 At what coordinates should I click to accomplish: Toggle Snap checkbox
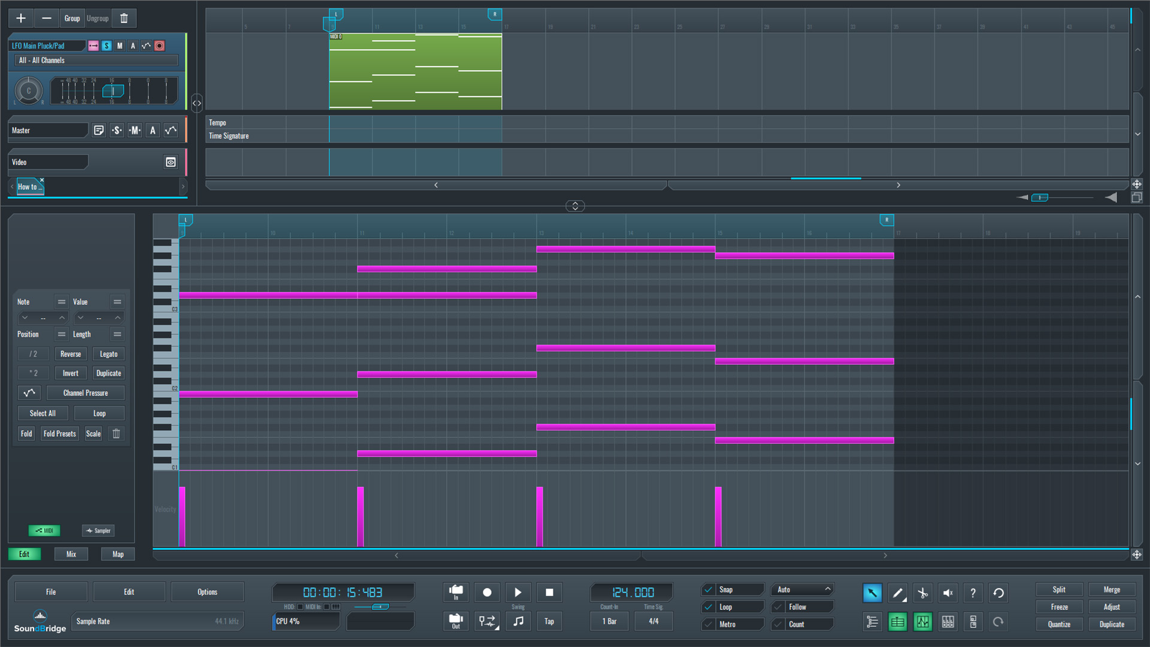pyautogui.click(x=709, y=589)
